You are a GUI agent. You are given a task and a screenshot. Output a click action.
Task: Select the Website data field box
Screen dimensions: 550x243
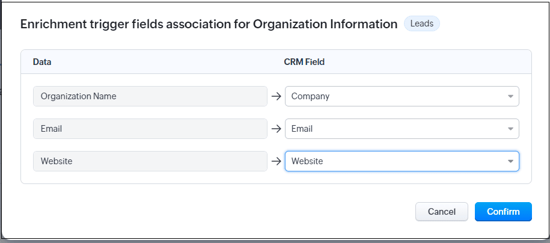(x=150, y=161)
